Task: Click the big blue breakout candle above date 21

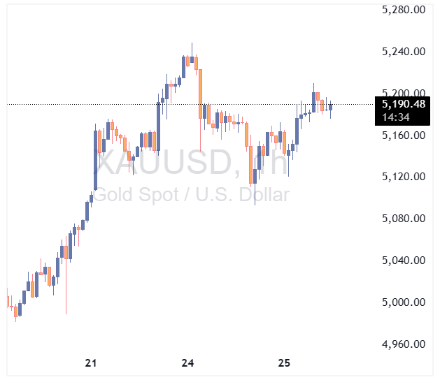Action: tap(96, 159)
